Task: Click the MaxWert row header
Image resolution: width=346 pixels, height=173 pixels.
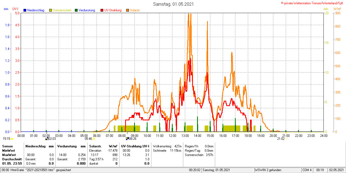Action: pos(9,155)
